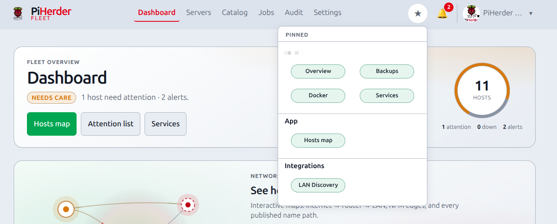Click the Dashboard heading text
The width and height of the screenshot is (557, 224).
(x=67, y=78)
